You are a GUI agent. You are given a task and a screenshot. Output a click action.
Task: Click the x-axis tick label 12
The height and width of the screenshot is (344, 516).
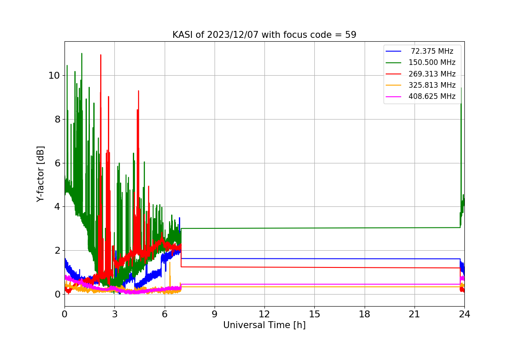click(x=264, y=314)
